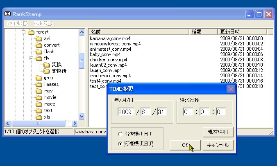Select the mov folder icon
Viewport: 277px width, 166px height.
[x=39, y=91]
